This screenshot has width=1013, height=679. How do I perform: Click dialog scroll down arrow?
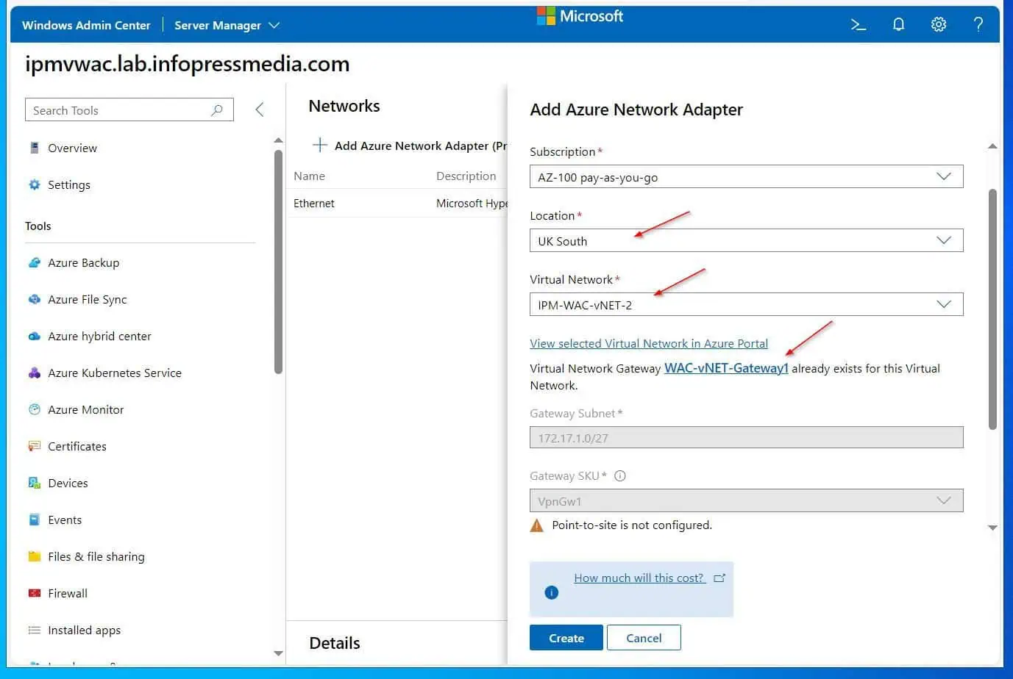click(x=992, y=528)
